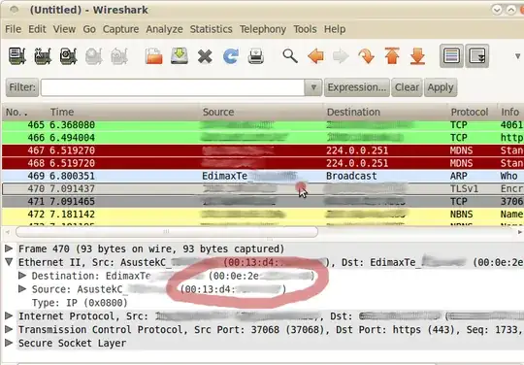Expand the Secure Socket Layer node
524x365 pixels.
9,343
